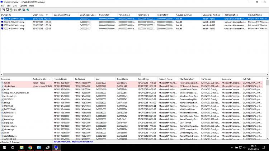Select the clipsp.sys driver row
Viewport: 269px width, 151px height.
tap(131, 123)
